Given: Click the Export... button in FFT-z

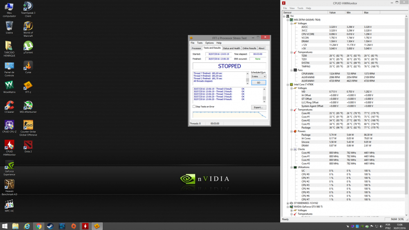Looking at the screenshot, I should pos(258,107).
